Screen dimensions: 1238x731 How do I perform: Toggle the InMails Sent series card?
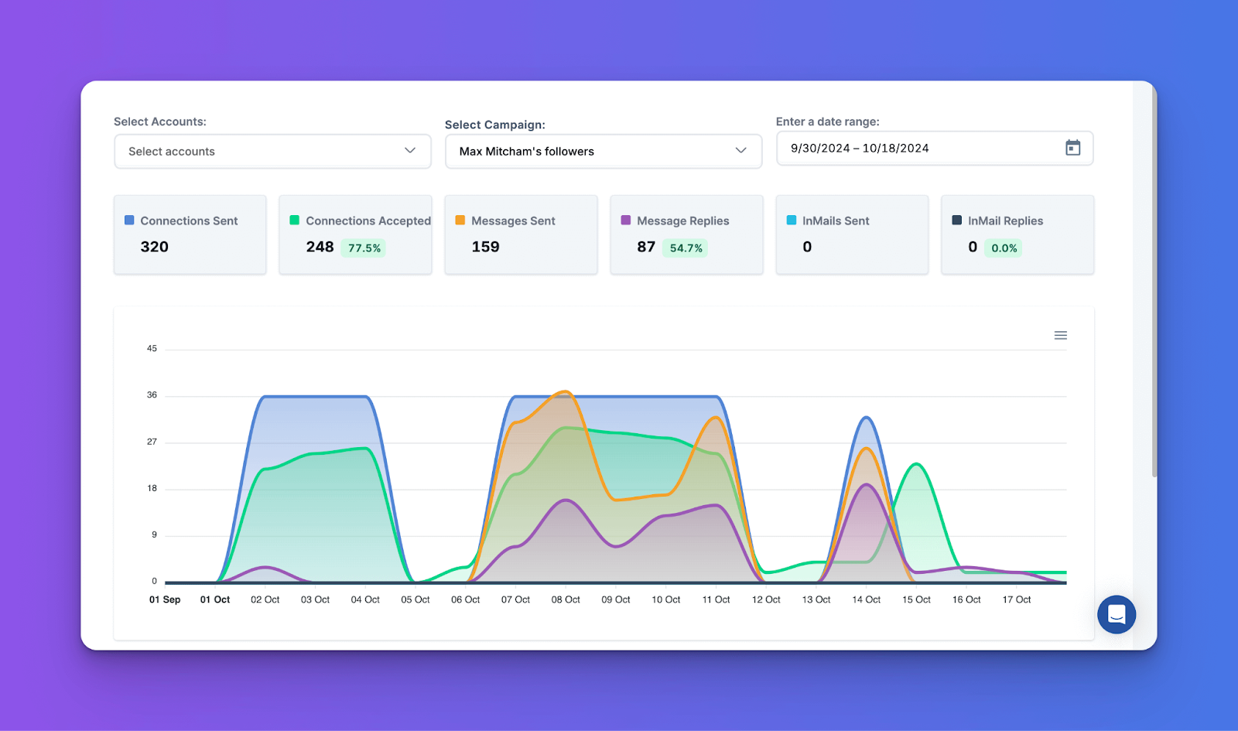[852, 234]
